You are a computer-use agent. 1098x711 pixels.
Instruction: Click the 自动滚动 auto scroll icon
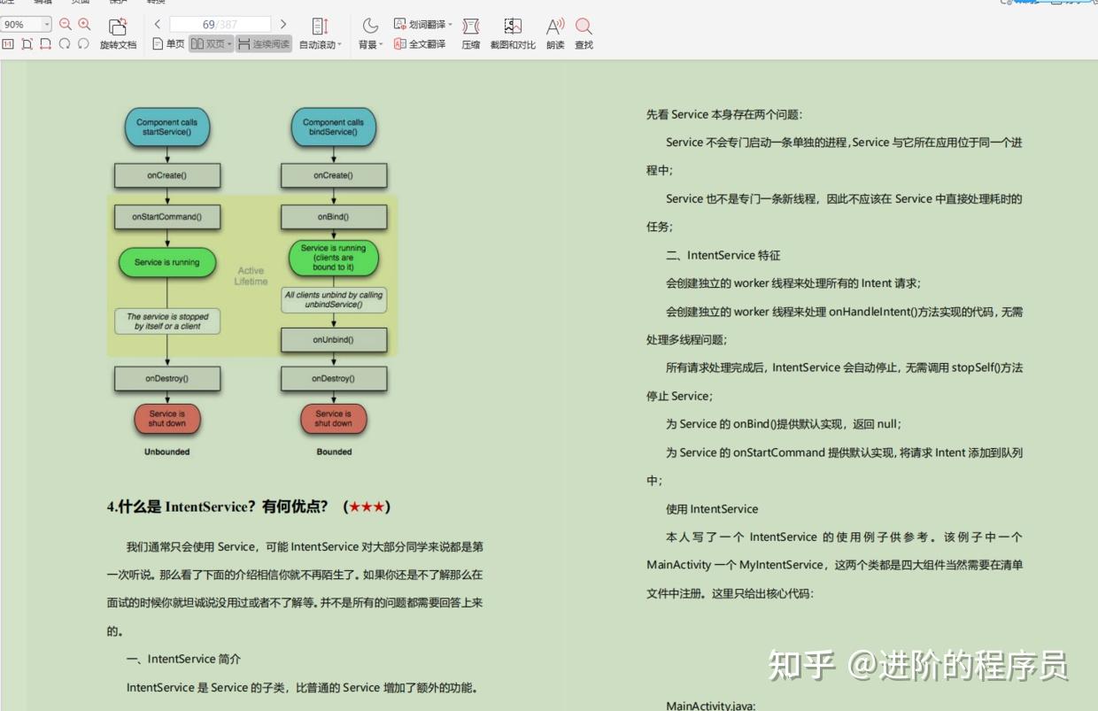[321, 27]
